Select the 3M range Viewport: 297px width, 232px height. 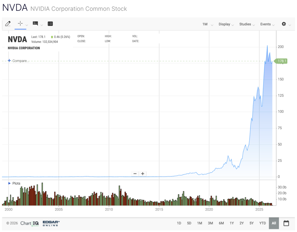(x=211, y=223)
